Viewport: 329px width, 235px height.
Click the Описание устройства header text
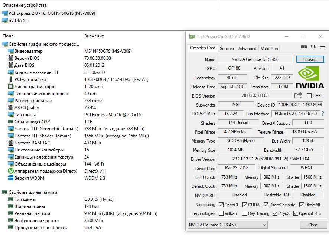tap(25, 5)
